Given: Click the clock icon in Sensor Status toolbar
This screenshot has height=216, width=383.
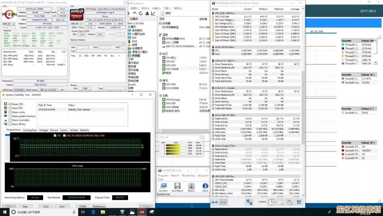Looking at the screenshot, I should 271,202.
